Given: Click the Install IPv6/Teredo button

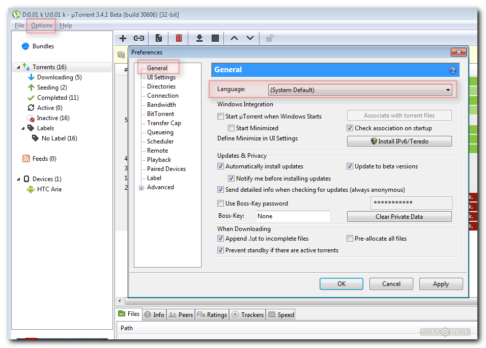Looking at the screenshot, I should pos(399,141).
